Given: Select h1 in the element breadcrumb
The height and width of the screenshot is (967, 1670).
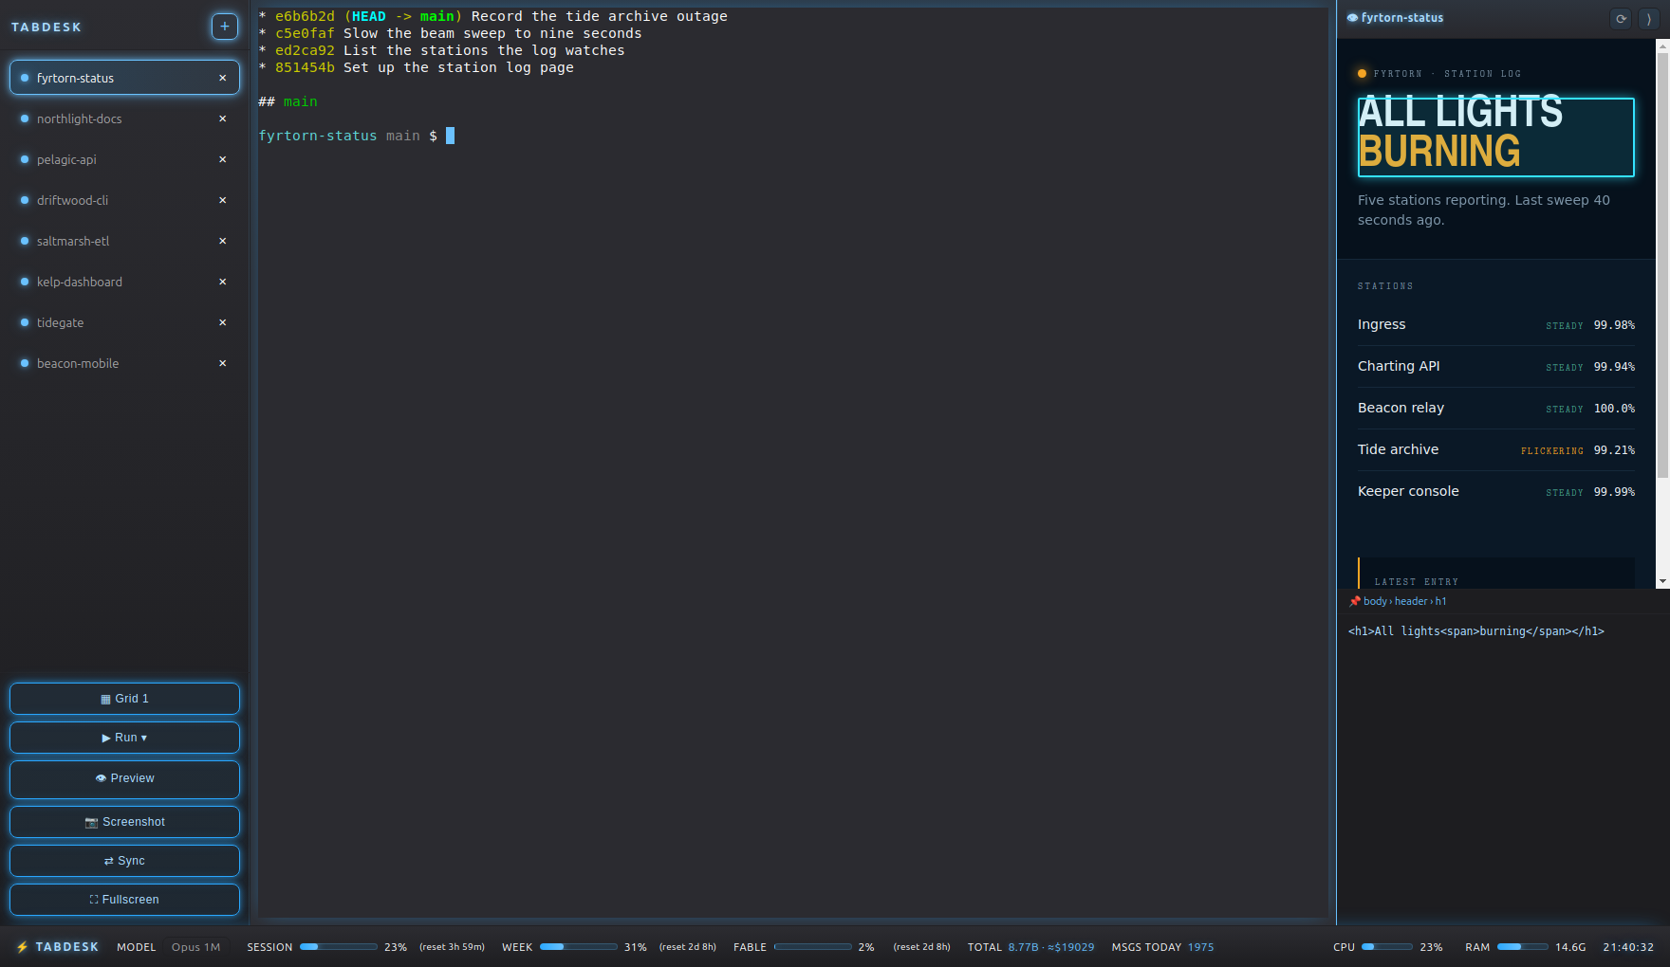Looking at the screenshot, I should (x=1440, y=601).
